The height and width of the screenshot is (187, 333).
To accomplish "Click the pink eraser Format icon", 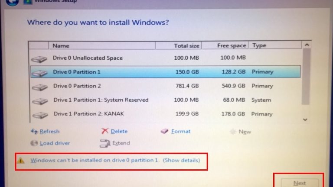I will pos(164,131).
